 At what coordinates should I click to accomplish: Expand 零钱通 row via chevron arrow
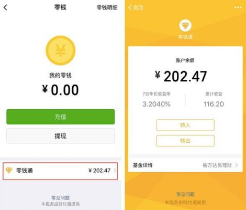tap(115, 171)
